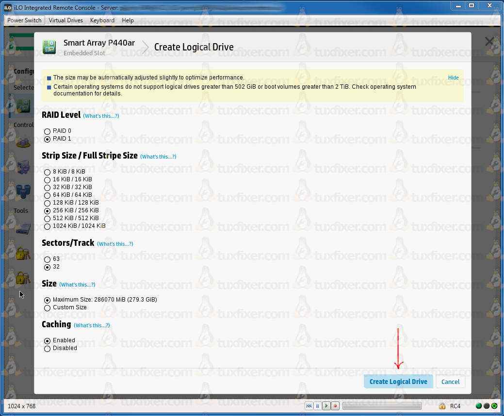504x416 pixels.
Task: Open the Help menu
Action: (x=128, y=20)
